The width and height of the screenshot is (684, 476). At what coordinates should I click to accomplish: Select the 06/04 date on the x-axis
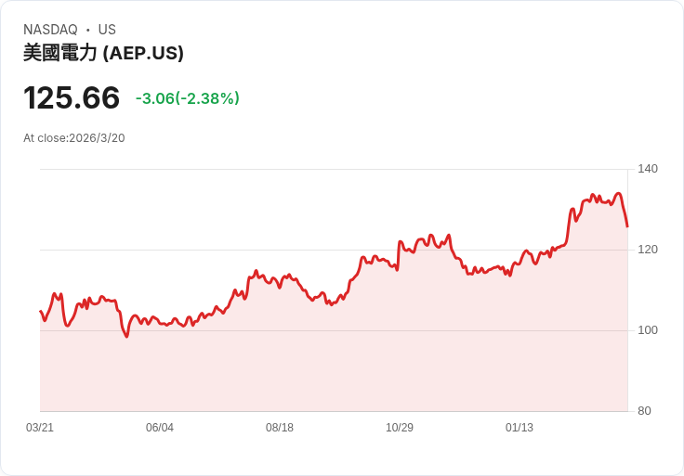pos(160,428)
